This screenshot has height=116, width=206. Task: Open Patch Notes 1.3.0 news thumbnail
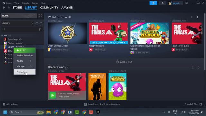[187, 33]
